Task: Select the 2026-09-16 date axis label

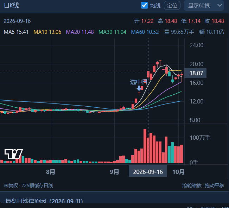Action: pos(148,172)
